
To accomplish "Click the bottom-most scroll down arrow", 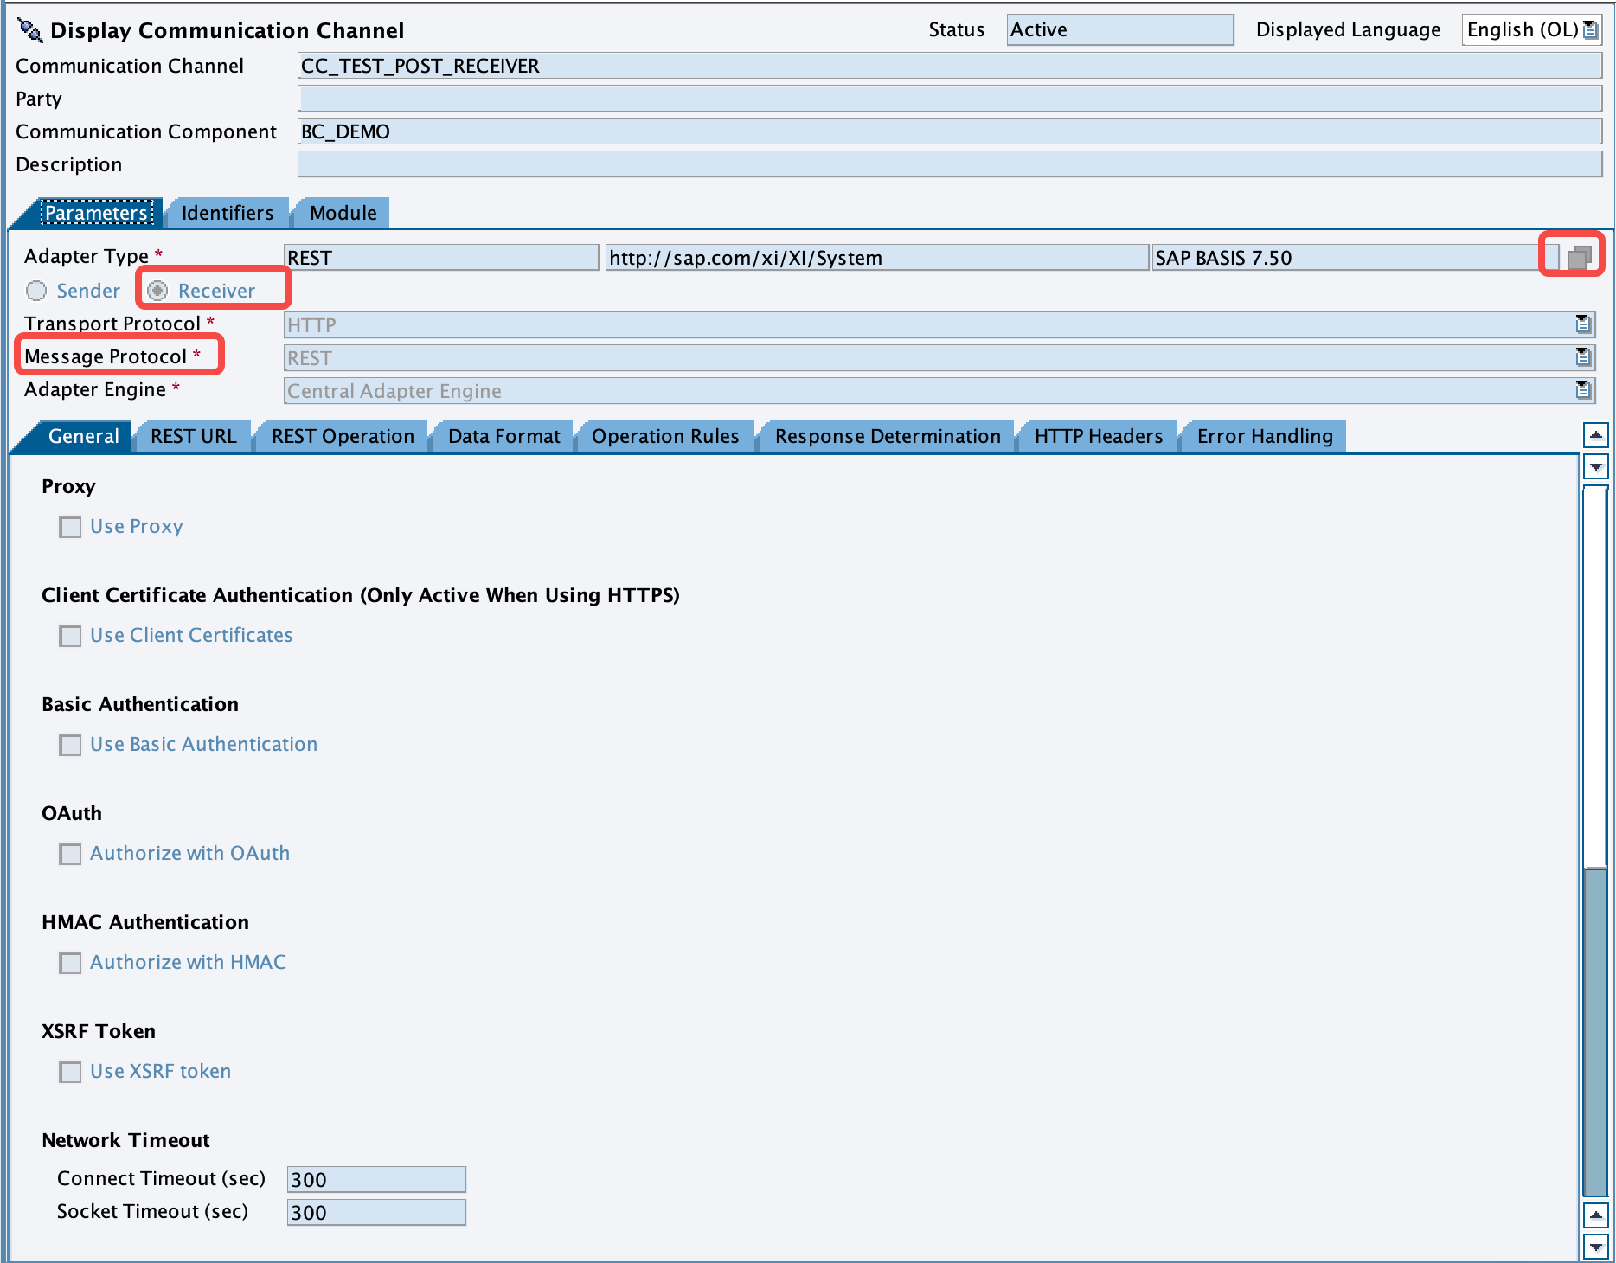I will click(x=1595, y=1247).
